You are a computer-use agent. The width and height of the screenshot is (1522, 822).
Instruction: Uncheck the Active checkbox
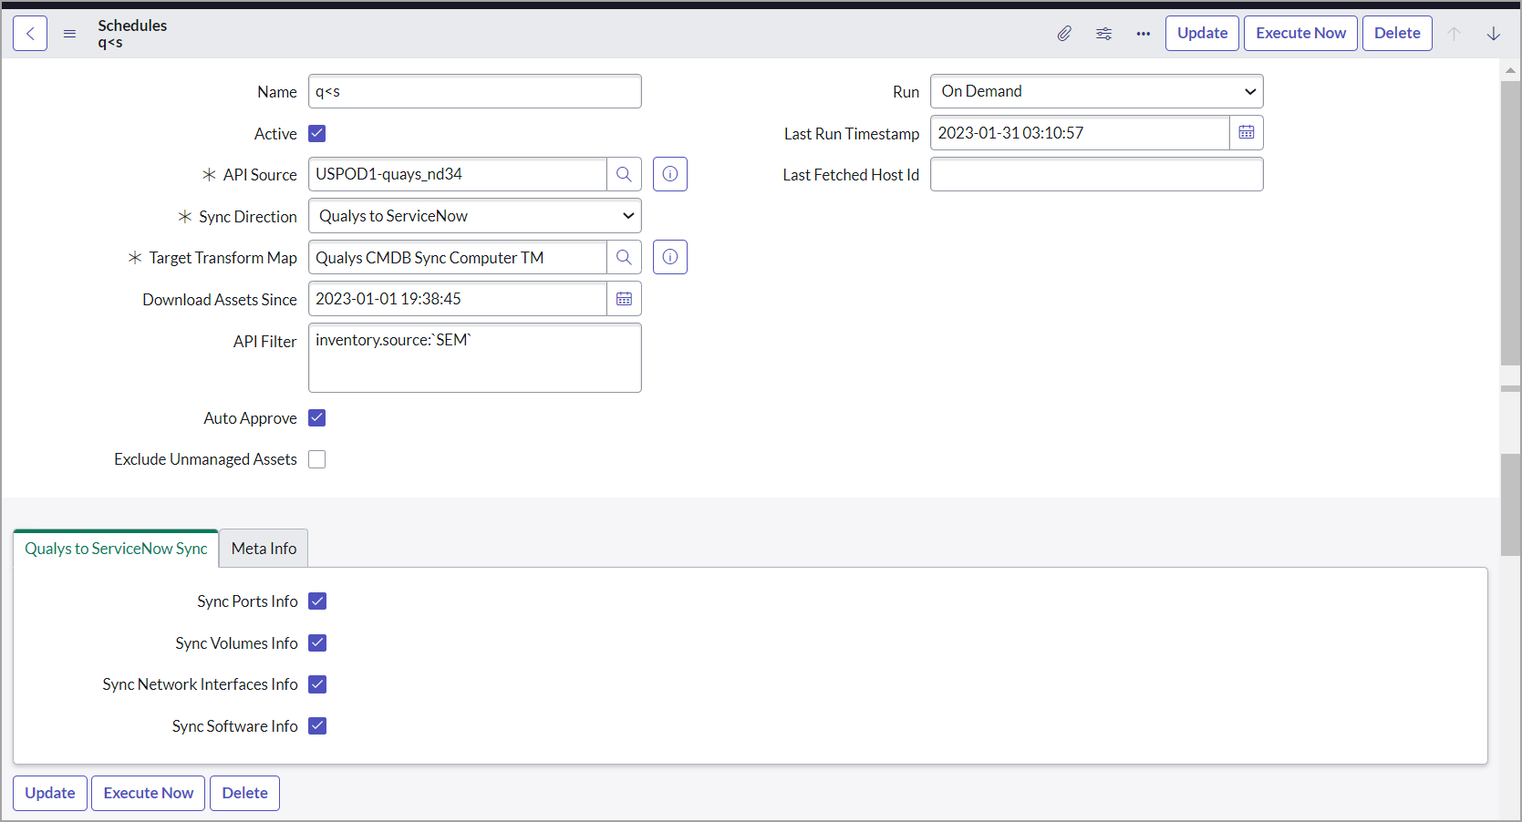(317, 134)
